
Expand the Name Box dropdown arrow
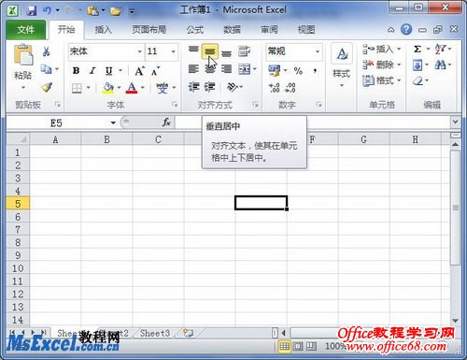113,123
